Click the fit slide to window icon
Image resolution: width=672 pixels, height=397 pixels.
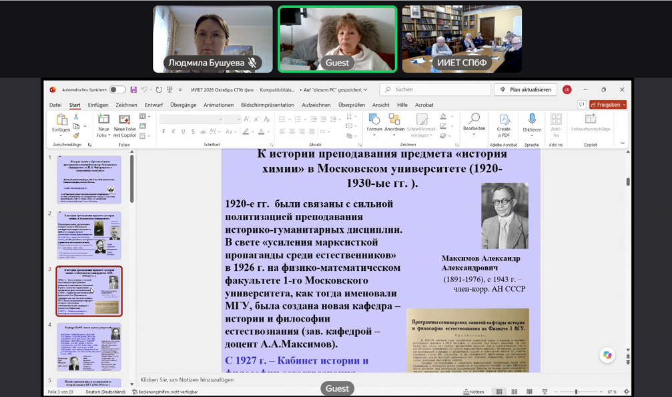pyautogui.click(x=626, y=392)
